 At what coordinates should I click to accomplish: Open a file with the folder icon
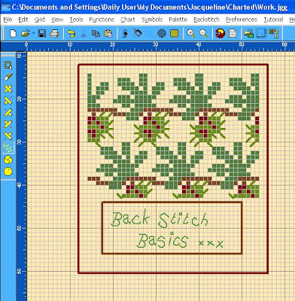point(25,33)
